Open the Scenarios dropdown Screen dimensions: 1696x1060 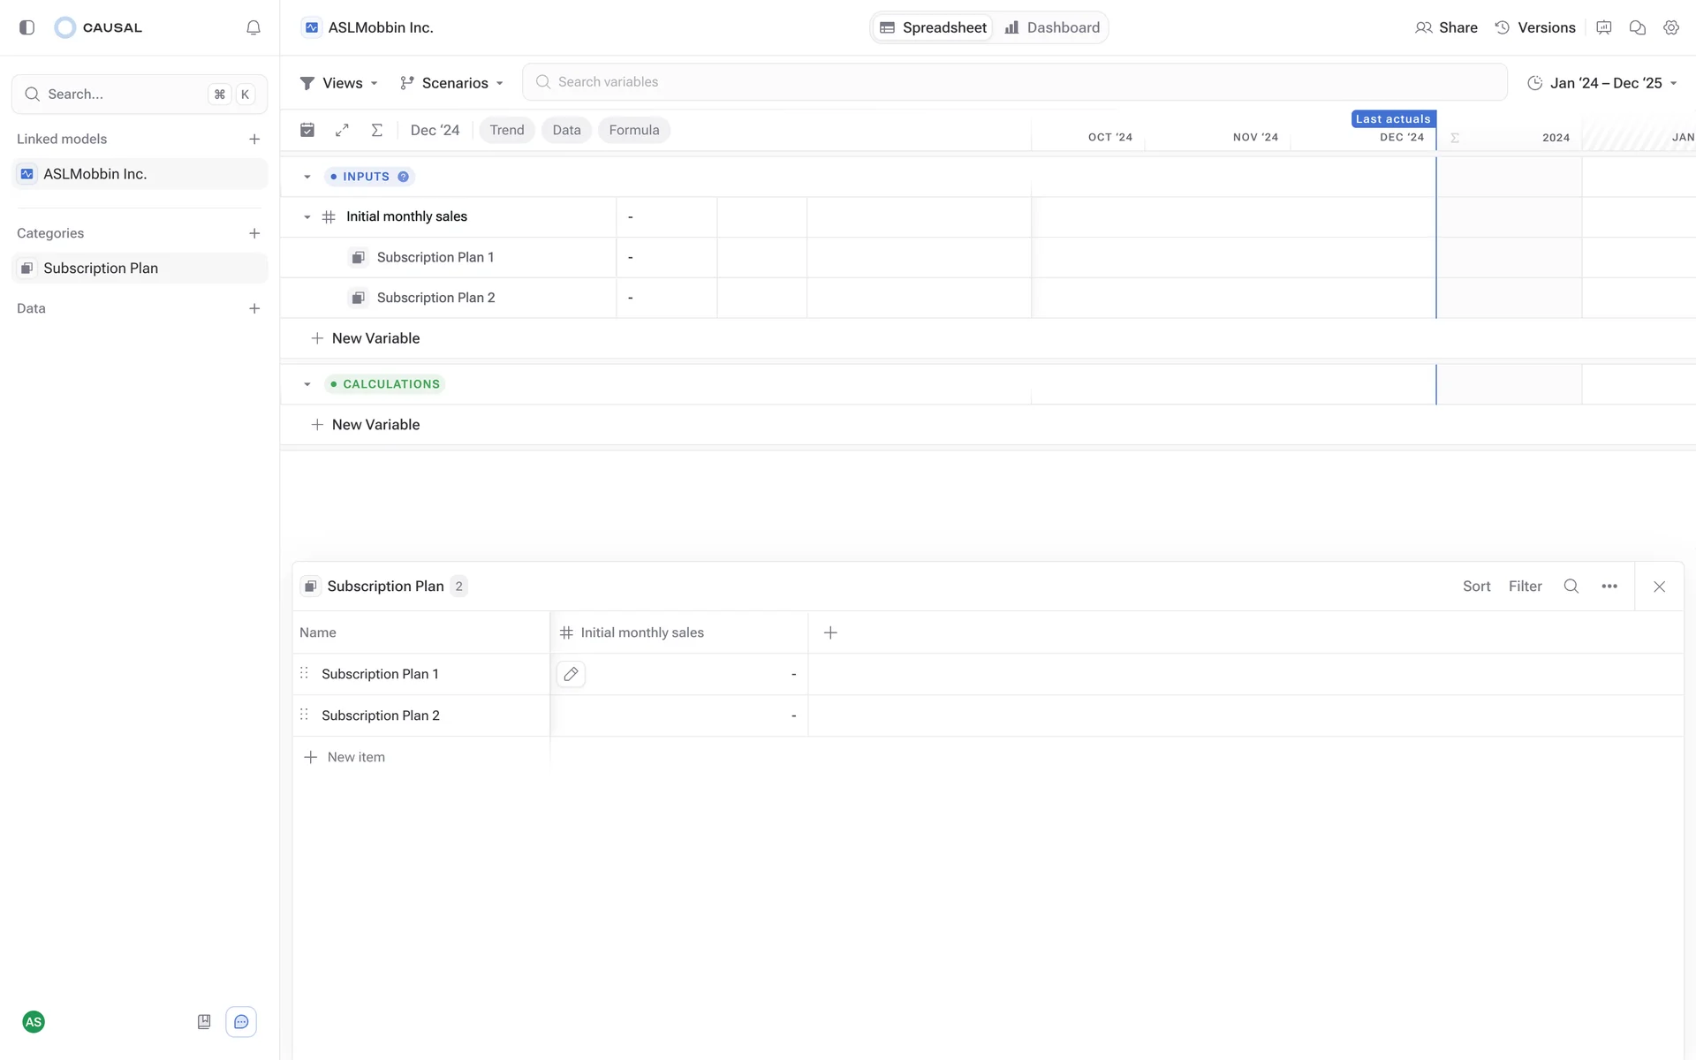point(451,83)
